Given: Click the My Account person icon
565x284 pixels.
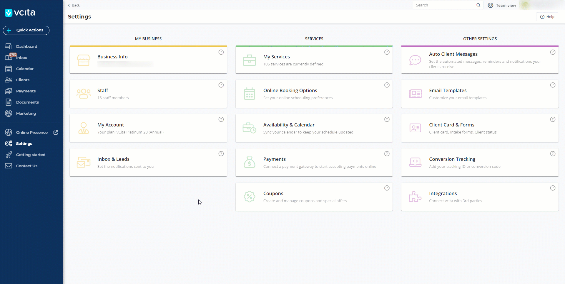Looking at the screenshot, I should 84,128.
